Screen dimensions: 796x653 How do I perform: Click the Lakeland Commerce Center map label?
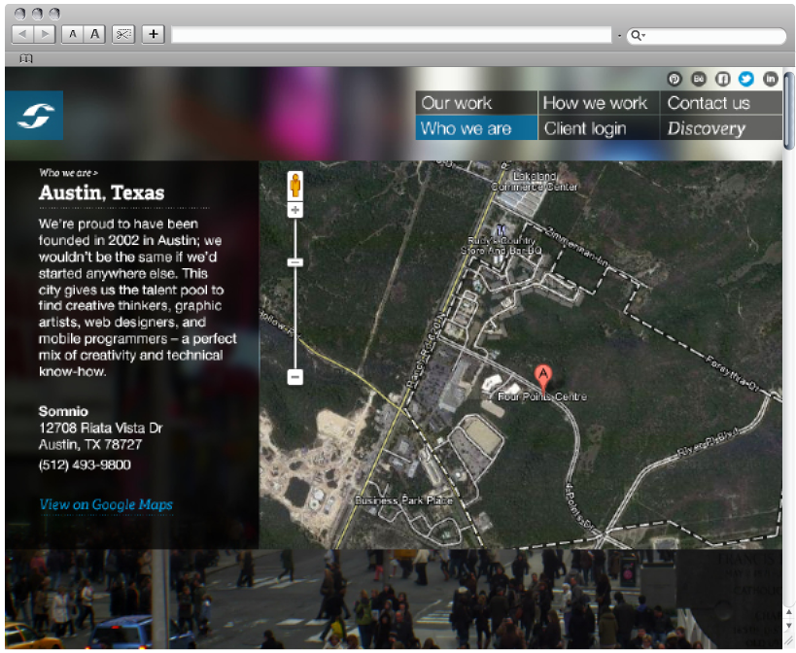[x=535, y=182]
